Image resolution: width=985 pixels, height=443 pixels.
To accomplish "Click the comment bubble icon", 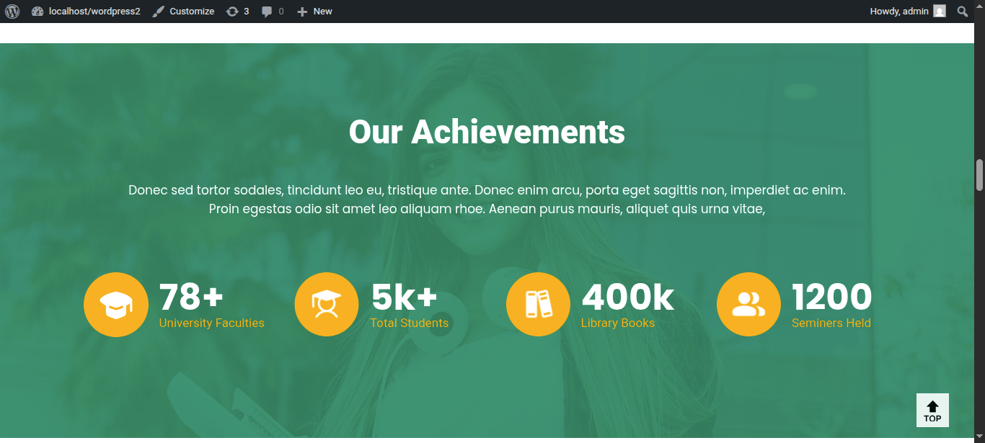I will (x=267, y=12).
